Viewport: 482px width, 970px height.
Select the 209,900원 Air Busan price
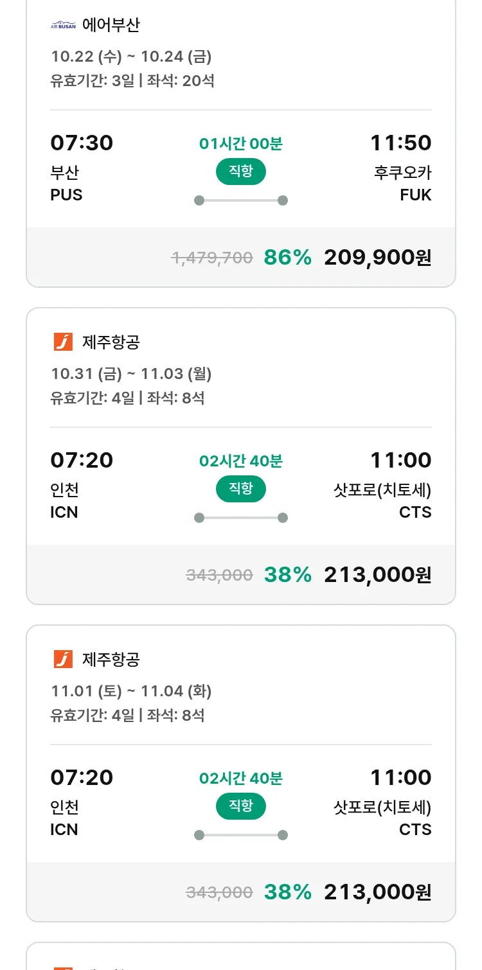coord(377,258)
